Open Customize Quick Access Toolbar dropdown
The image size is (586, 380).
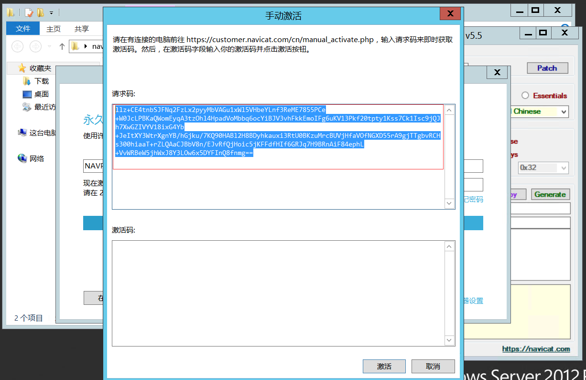point(51,13)
